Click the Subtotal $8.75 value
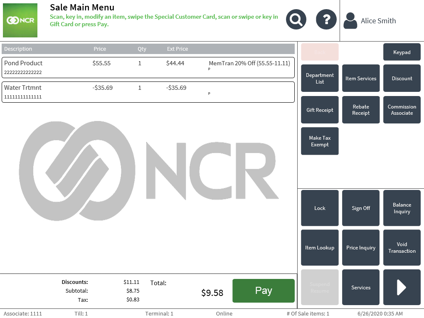424x318 pixels. pyautogui.click(x=133, y=291)
